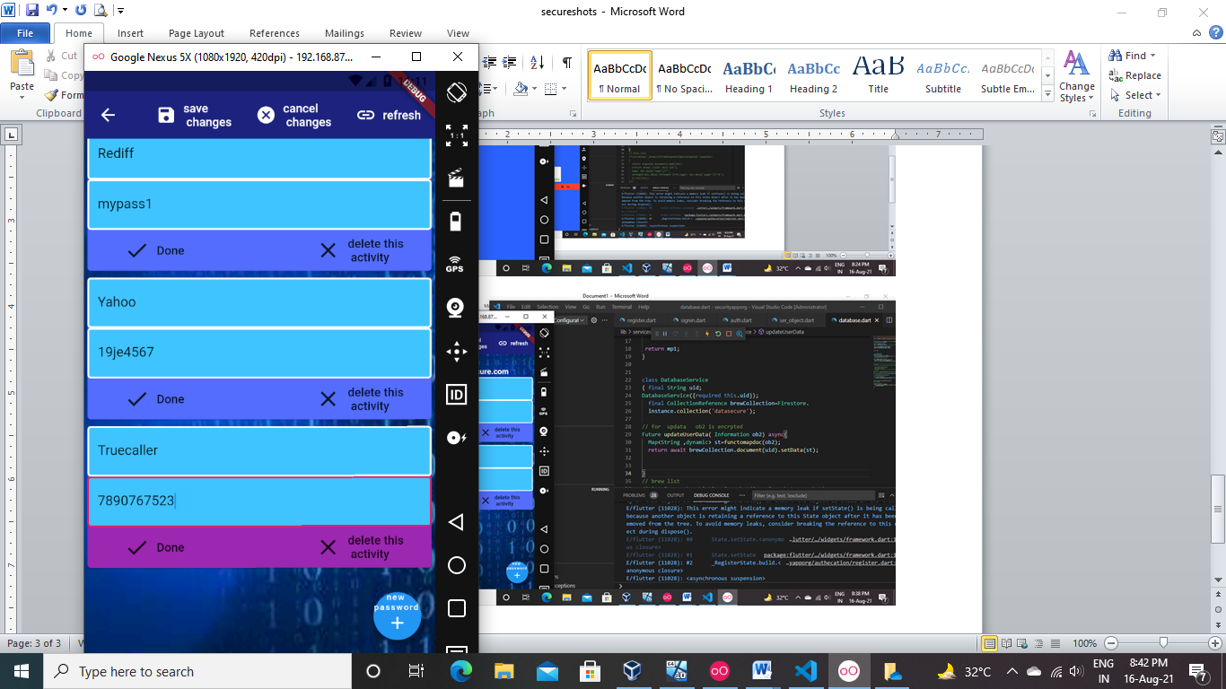Rotate the emulator device screen
Viewport: 1226px width, 689px height.
pyautogui.click(x=456, y=92)
